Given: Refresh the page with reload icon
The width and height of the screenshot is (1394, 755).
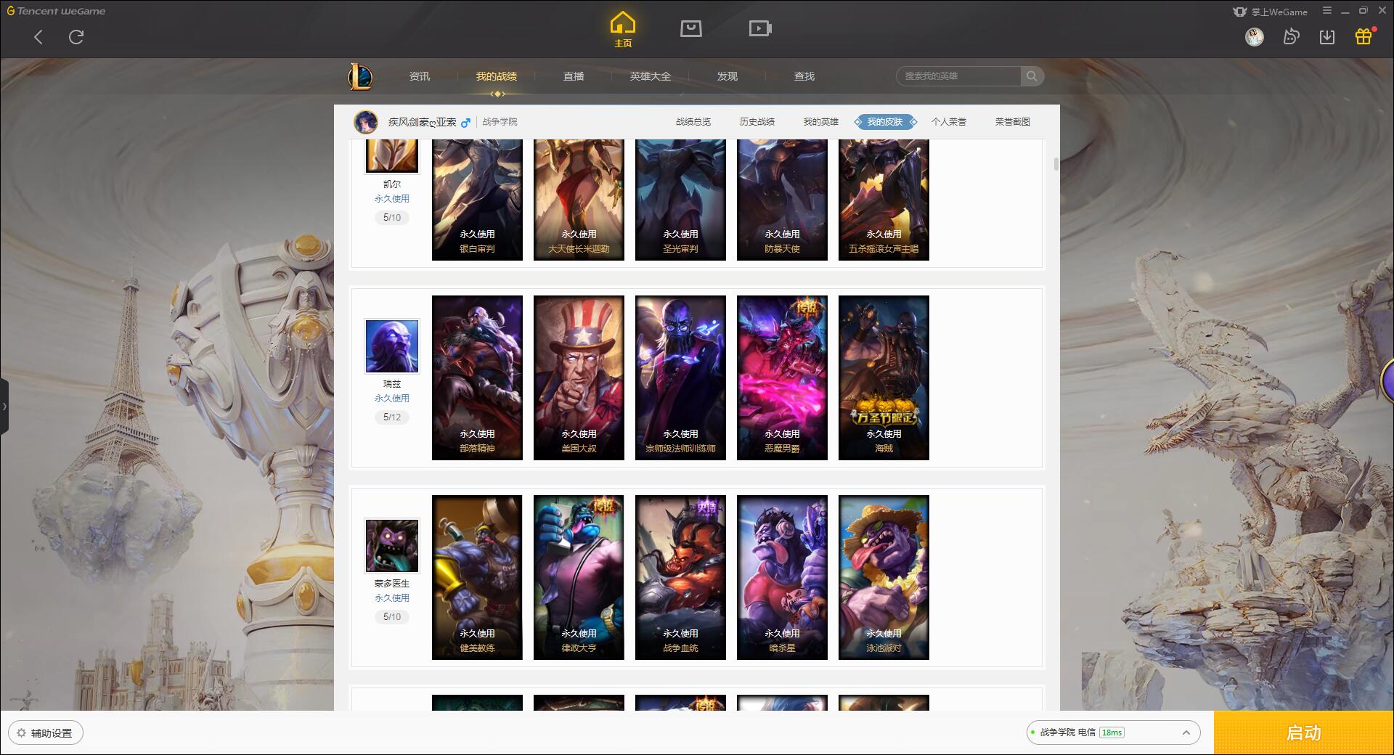Looking at the screenshot, I should pos(76,37).
